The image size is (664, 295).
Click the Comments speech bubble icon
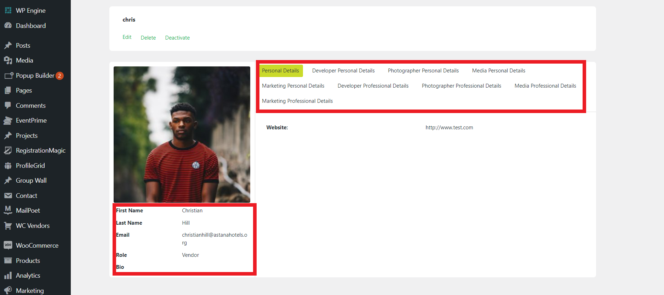pos(8,105)
